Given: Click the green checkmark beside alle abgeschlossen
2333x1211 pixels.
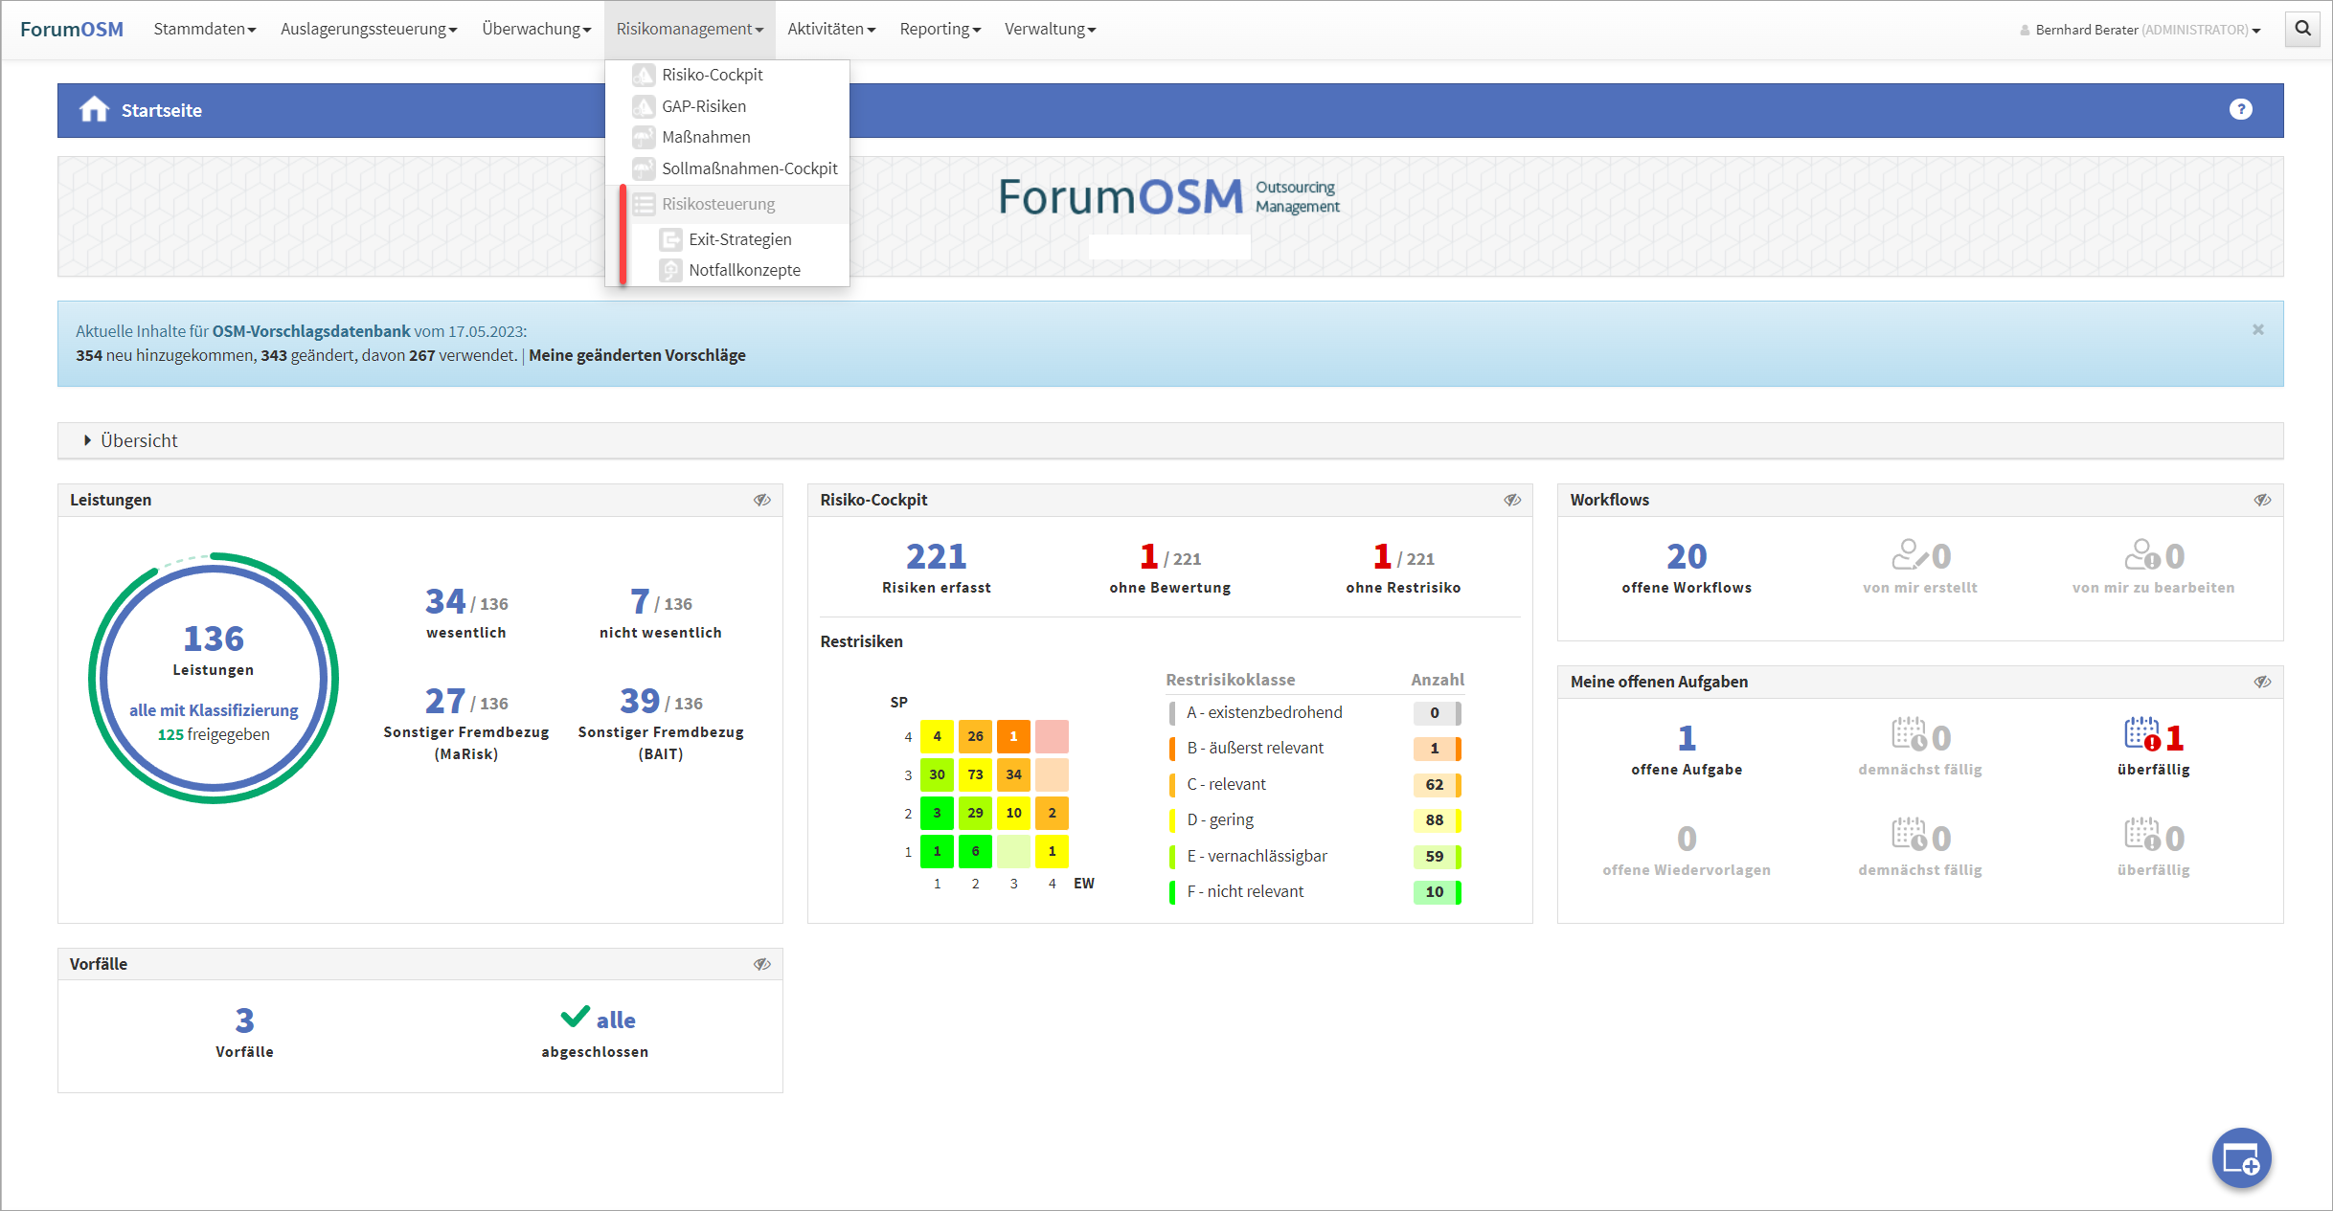Looking at the screenshot, I should coord(575,1017).
